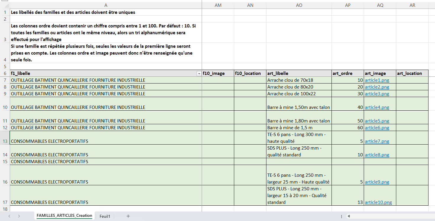
Task: Switch to the Feuil1 sheet tab
Action: (105, 216)
